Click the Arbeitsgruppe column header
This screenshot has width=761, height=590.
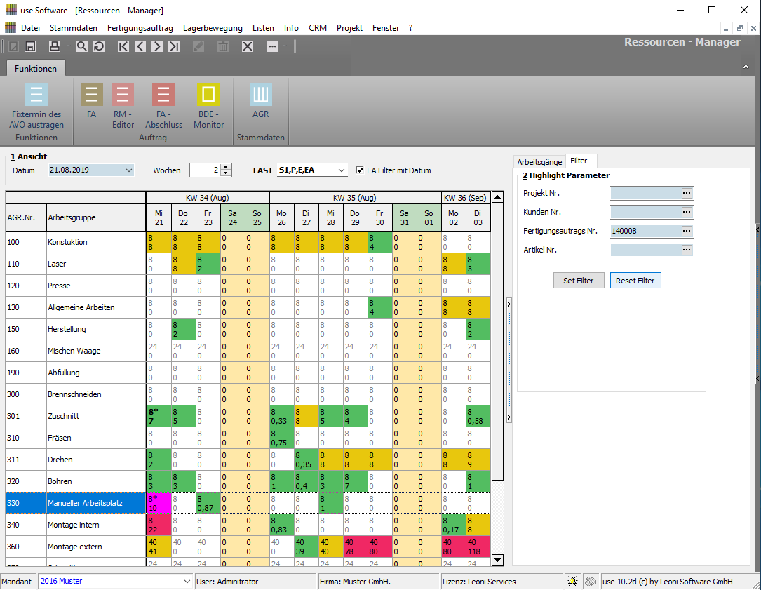(96, 217)
